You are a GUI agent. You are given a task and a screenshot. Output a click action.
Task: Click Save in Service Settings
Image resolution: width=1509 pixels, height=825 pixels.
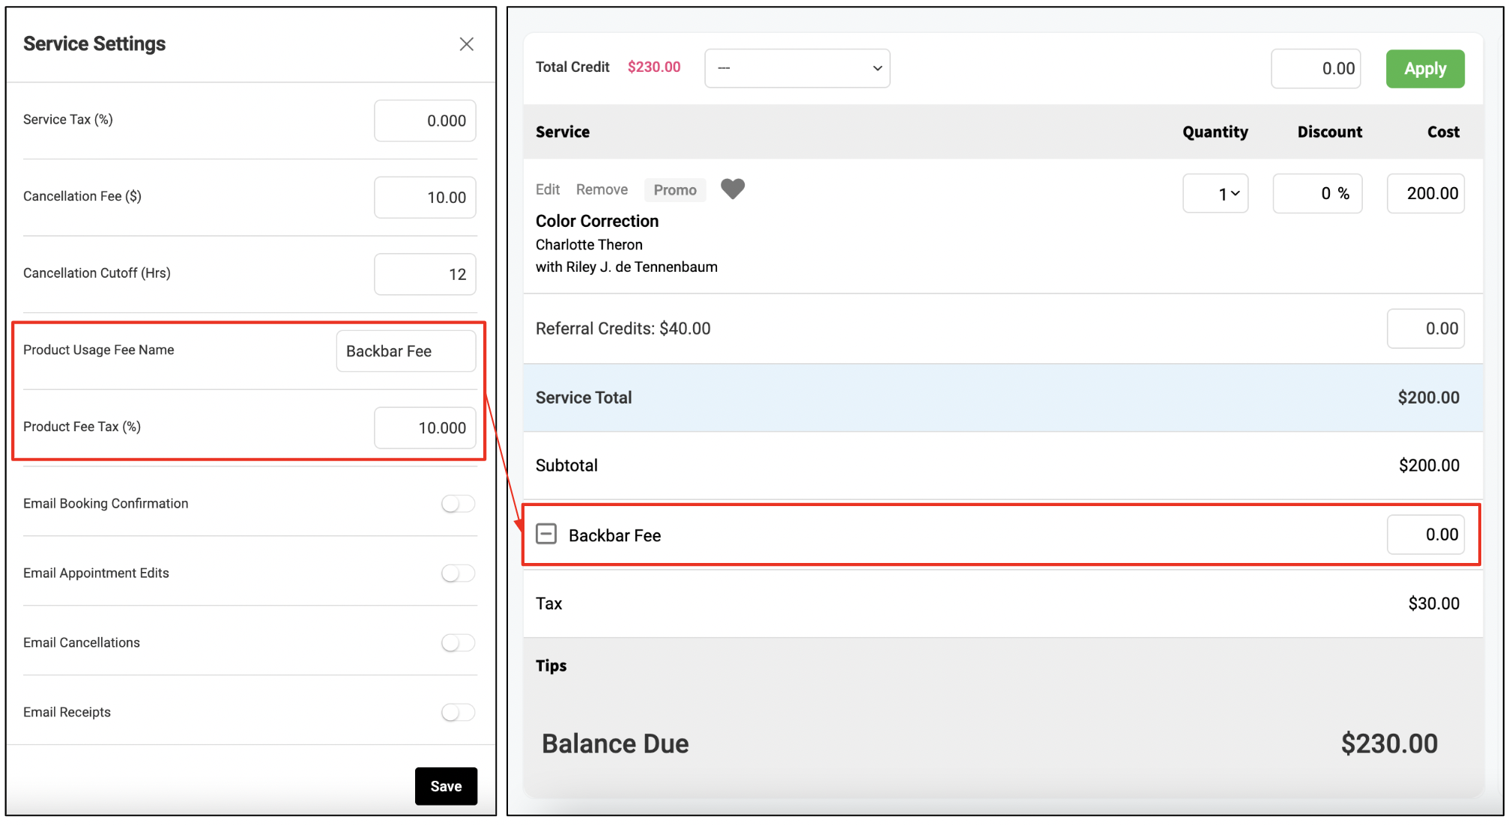click(446, 786)
